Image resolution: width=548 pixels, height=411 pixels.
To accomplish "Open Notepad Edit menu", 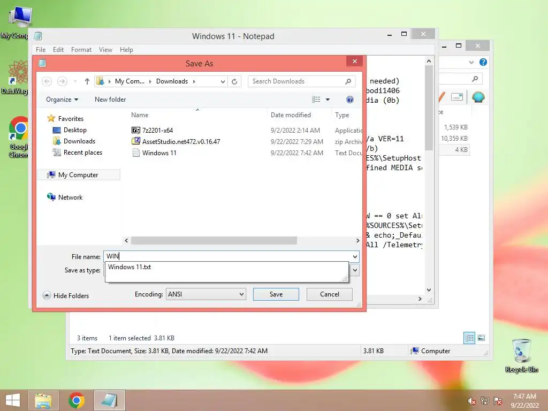I will [x=58, y=50].
